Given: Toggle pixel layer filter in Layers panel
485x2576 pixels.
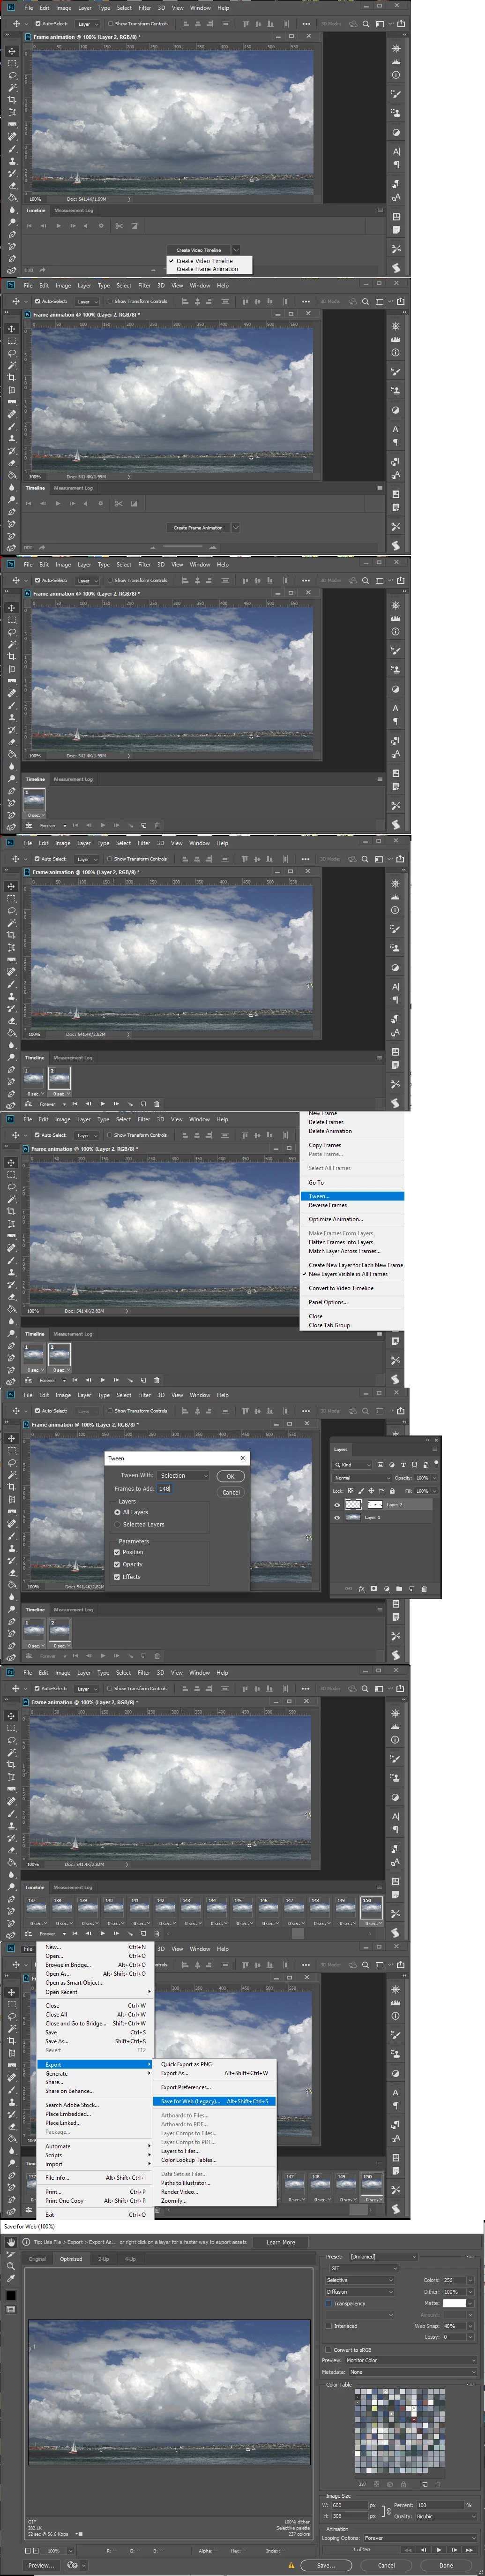Looking at the screenshot, I should pos(381,1465).
